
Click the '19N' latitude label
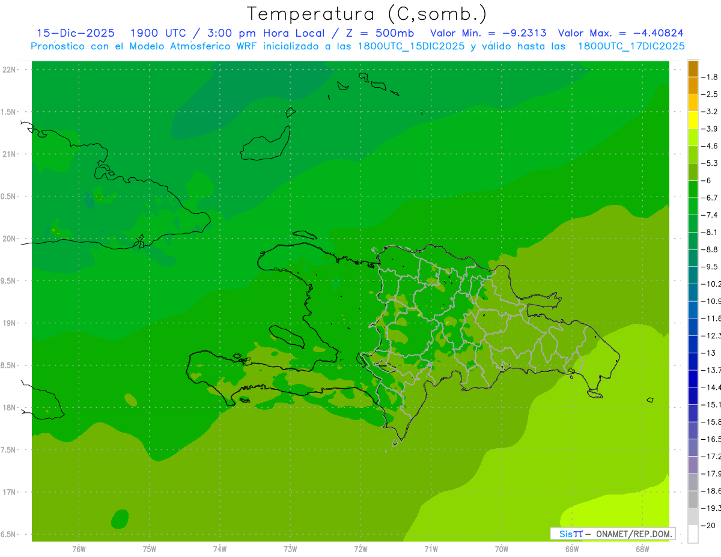10,323
